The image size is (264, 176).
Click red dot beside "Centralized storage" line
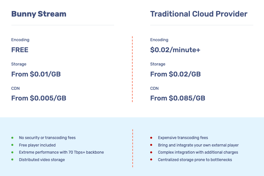point(151,159)
